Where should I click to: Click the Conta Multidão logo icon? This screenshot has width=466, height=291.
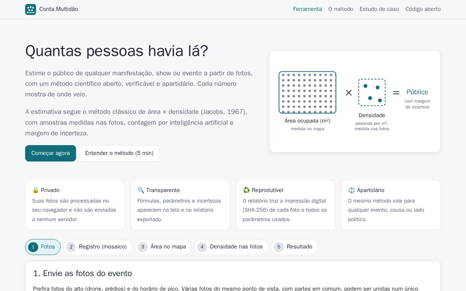tap(31, 9)
